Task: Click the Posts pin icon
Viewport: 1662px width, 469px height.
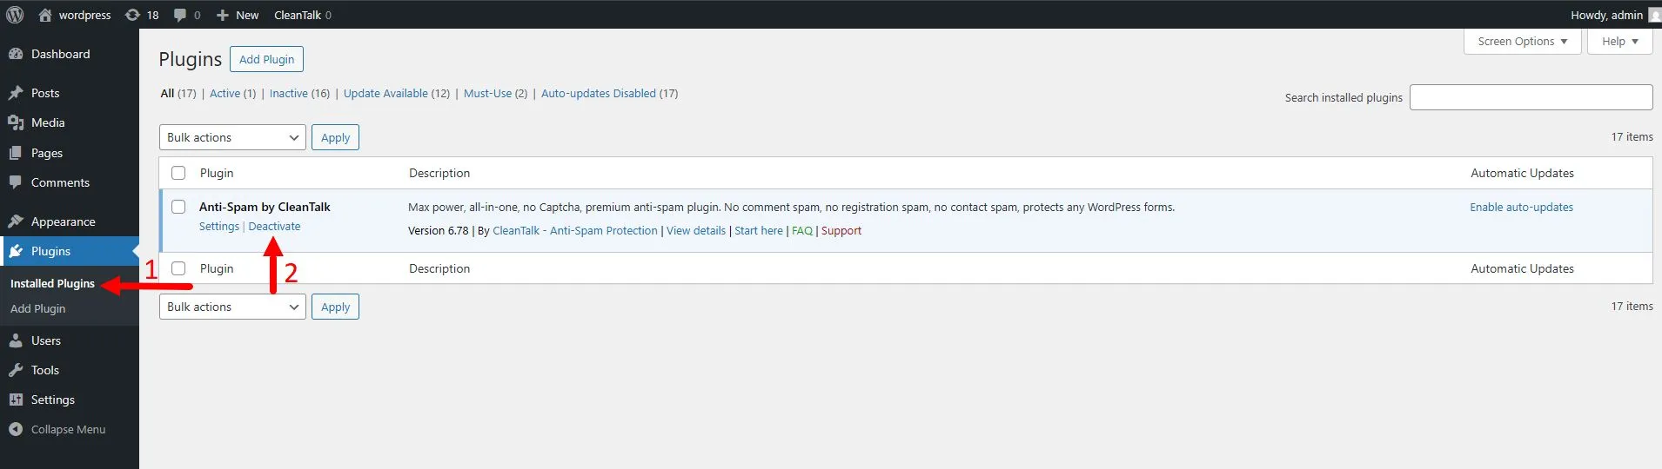Action: tap(16, 93)
